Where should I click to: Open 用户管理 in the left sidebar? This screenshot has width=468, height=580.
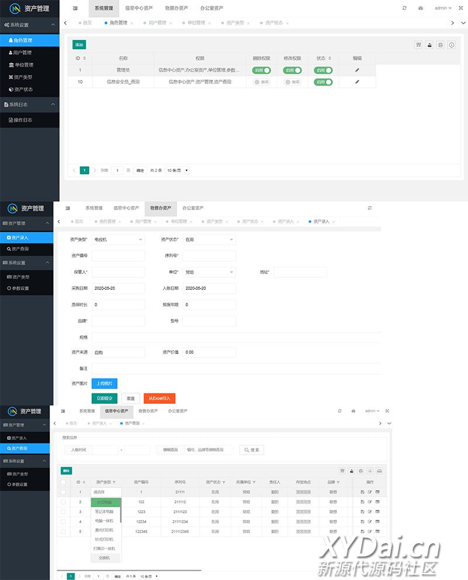point(30,53)
